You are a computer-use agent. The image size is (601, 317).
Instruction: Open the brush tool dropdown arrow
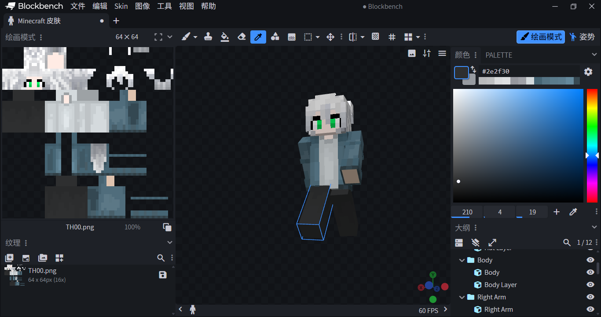tap(195, 37)
